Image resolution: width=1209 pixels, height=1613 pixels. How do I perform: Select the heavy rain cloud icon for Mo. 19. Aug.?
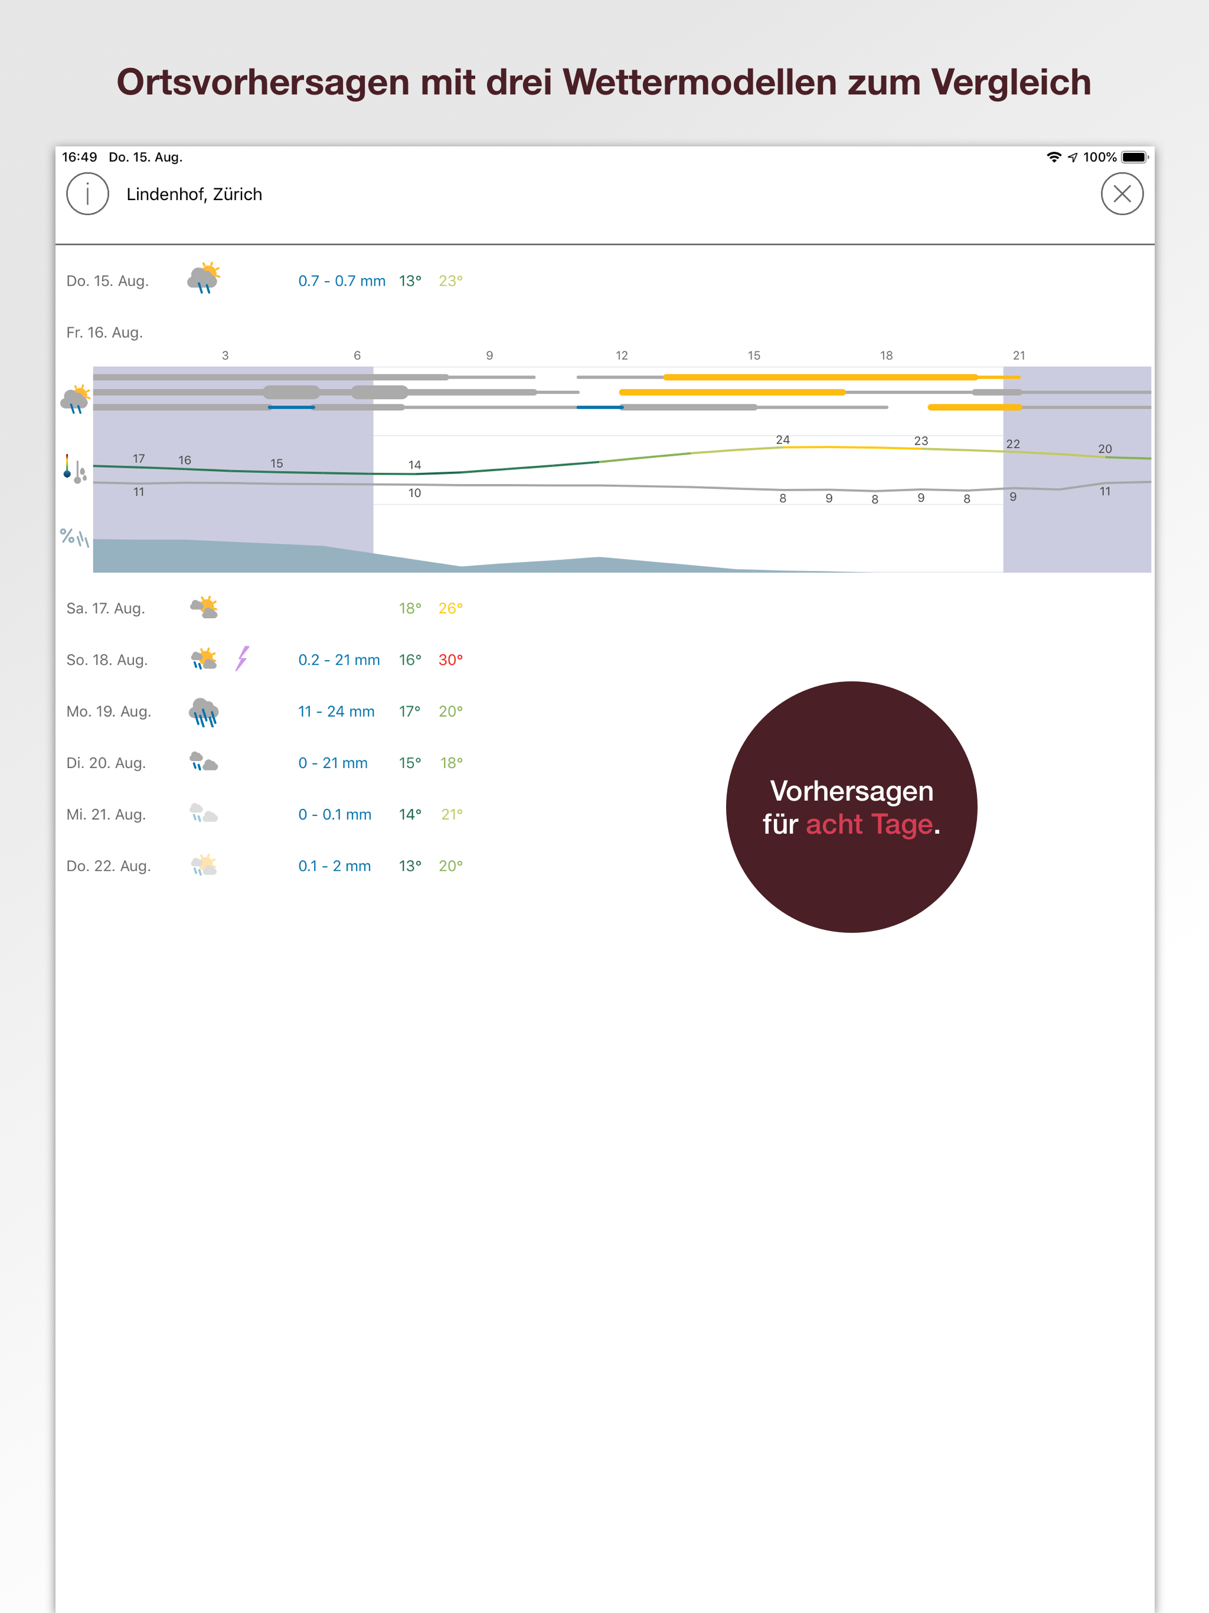point(204,710)
